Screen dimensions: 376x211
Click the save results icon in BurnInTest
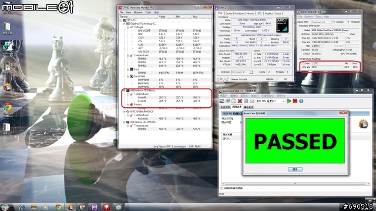221,101
